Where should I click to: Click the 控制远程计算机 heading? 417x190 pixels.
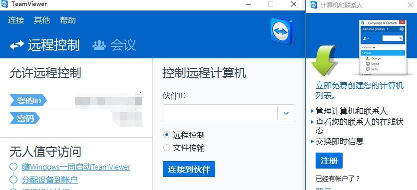[204, 73]
